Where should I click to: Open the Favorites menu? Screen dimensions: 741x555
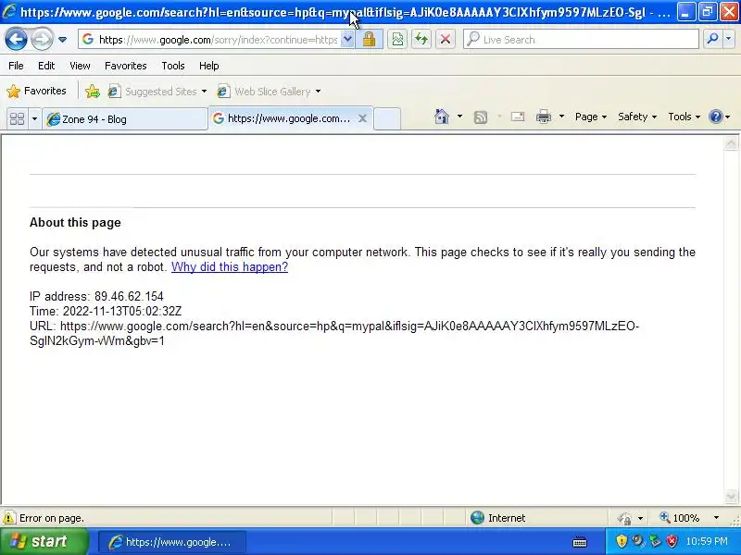click(126, 66)
